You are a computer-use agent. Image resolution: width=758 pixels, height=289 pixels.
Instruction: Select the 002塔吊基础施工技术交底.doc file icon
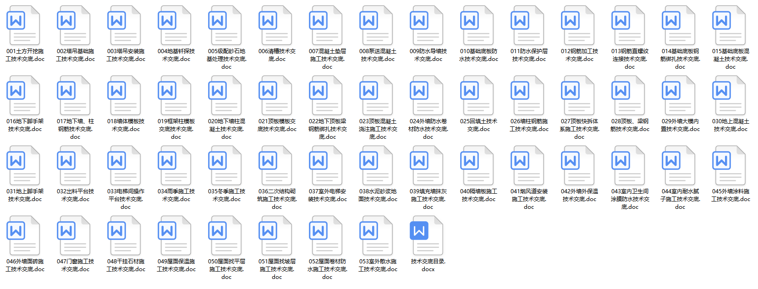[x=73, y=25]
